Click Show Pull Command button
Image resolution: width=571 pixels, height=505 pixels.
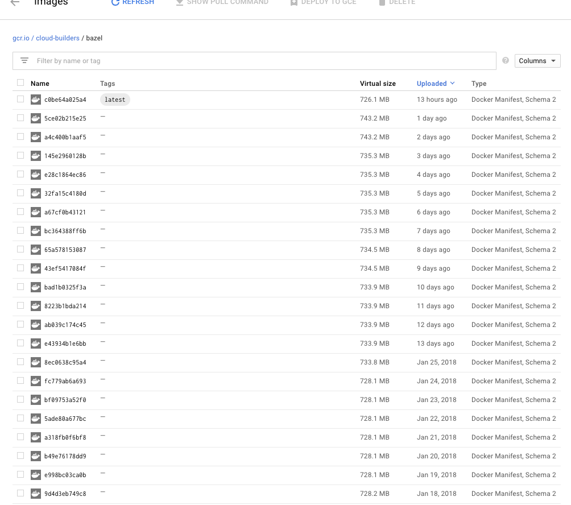pos(222,2)
